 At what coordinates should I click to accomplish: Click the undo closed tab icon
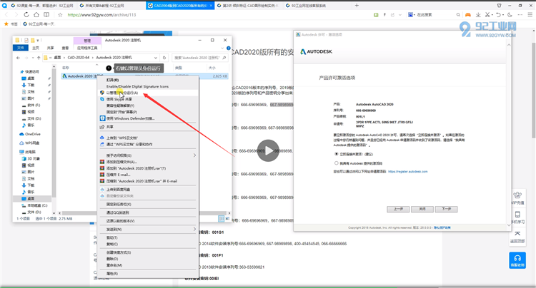498,15
